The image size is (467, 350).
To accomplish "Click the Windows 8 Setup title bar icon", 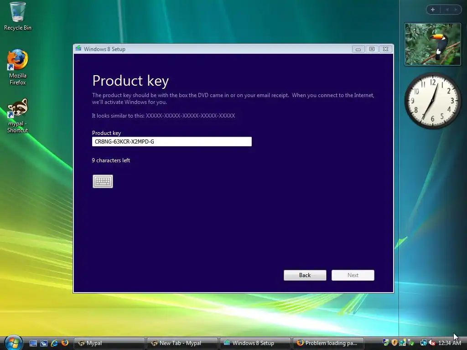I will coord(78,48).
